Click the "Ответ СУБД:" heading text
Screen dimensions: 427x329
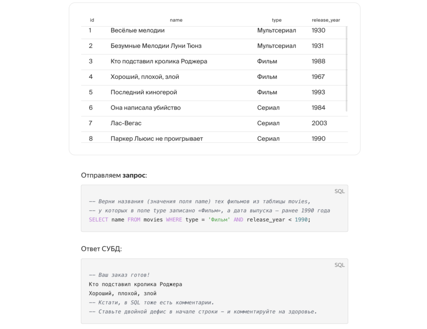[101, 249]
